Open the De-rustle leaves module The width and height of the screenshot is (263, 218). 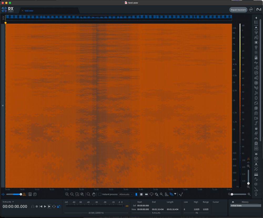[256, 88]
